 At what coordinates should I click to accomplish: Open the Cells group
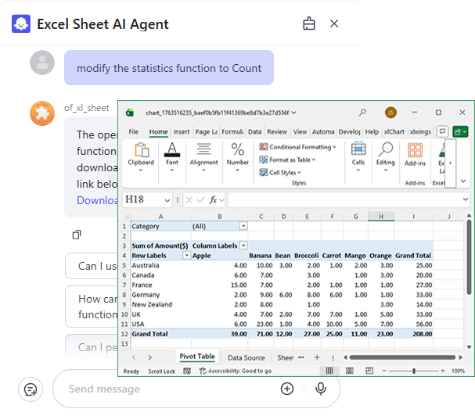(358, 157)
